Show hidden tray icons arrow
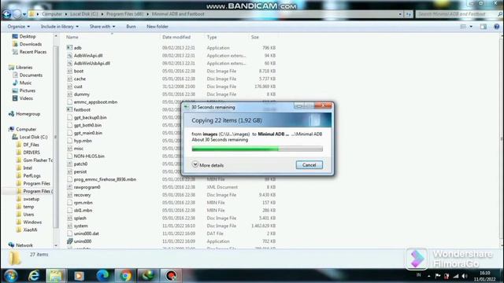The width and height of the screenshot is (504, 283). (x=428, y=276)
